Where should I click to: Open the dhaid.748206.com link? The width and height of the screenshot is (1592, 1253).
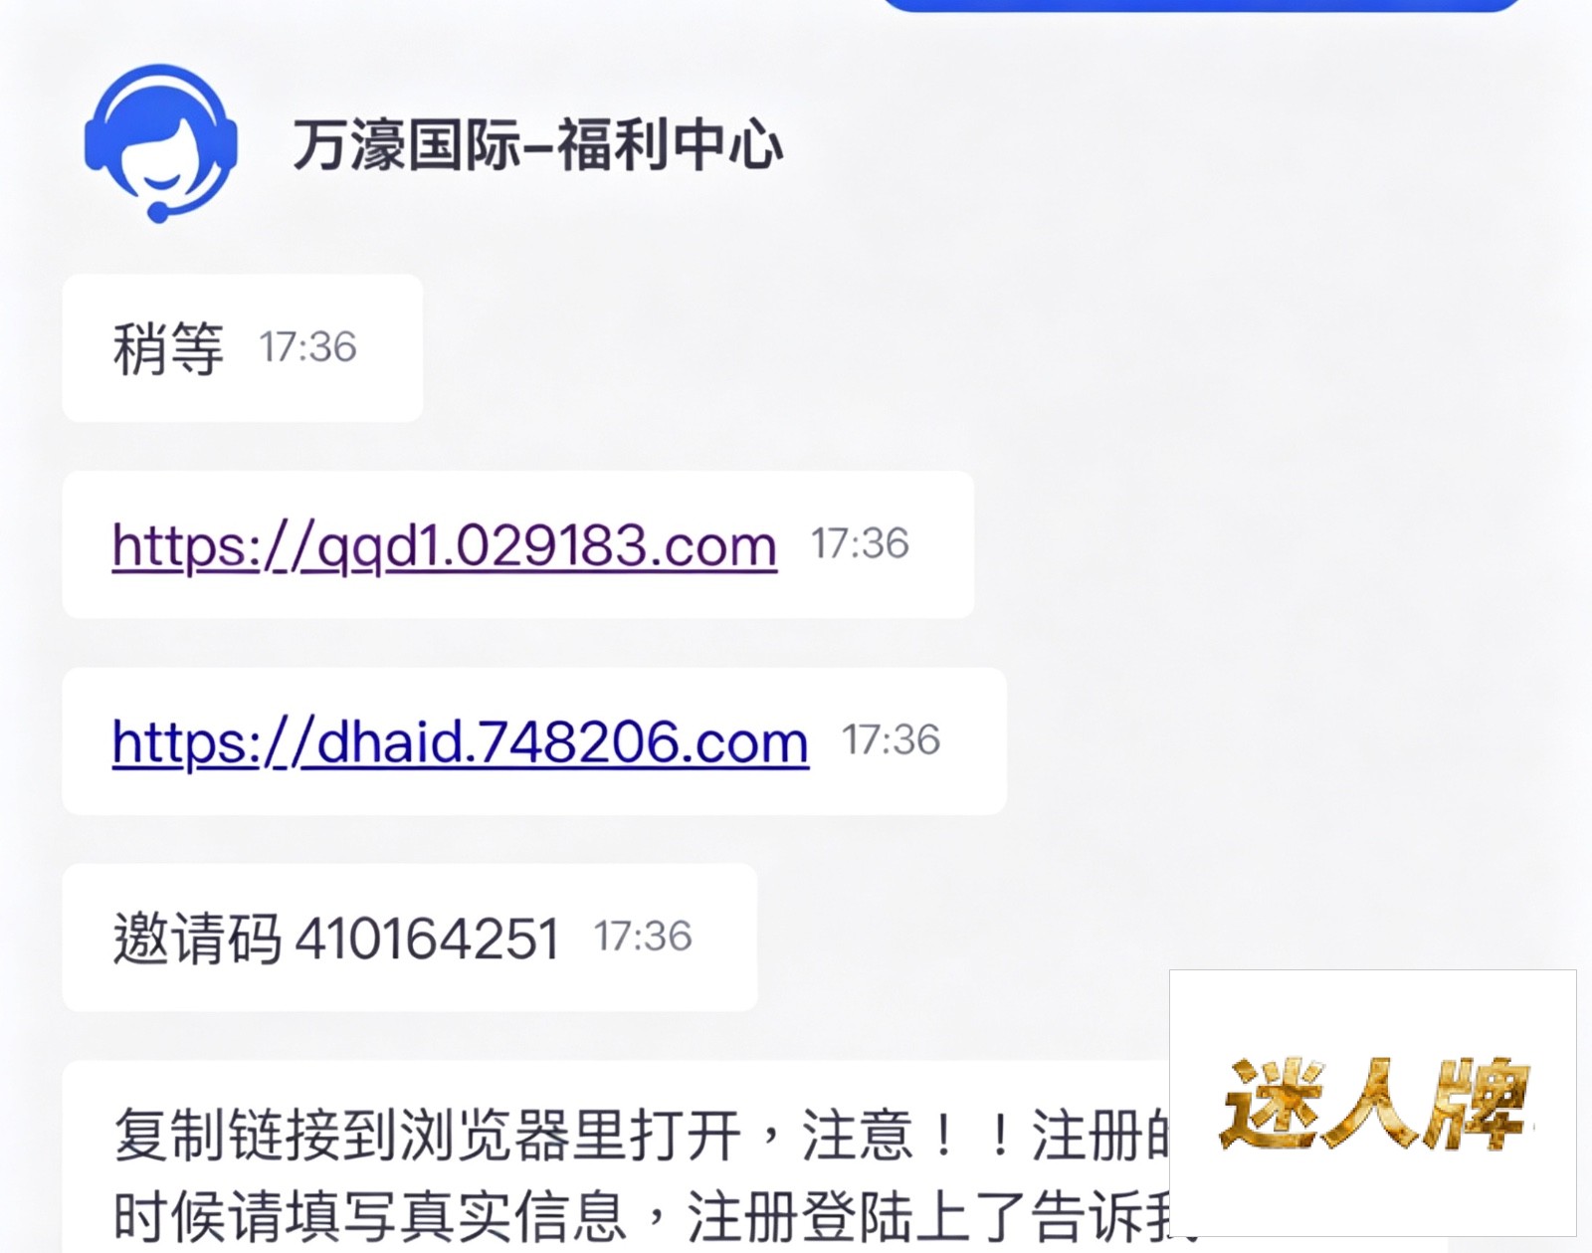[x=461, y=741]
